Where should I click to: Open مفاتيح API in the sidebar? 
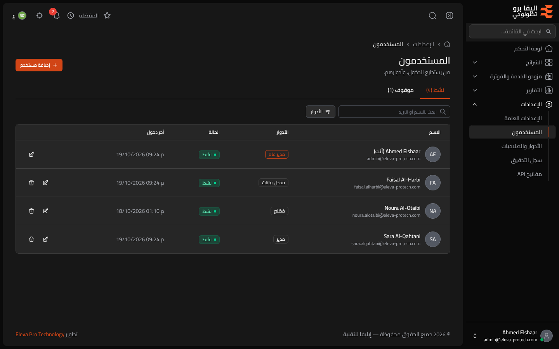[529, 174]
